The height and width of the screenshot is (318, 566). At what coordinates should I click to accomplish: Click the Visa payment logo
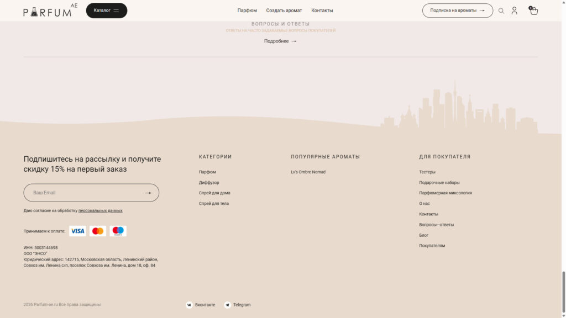click(77, 231)
